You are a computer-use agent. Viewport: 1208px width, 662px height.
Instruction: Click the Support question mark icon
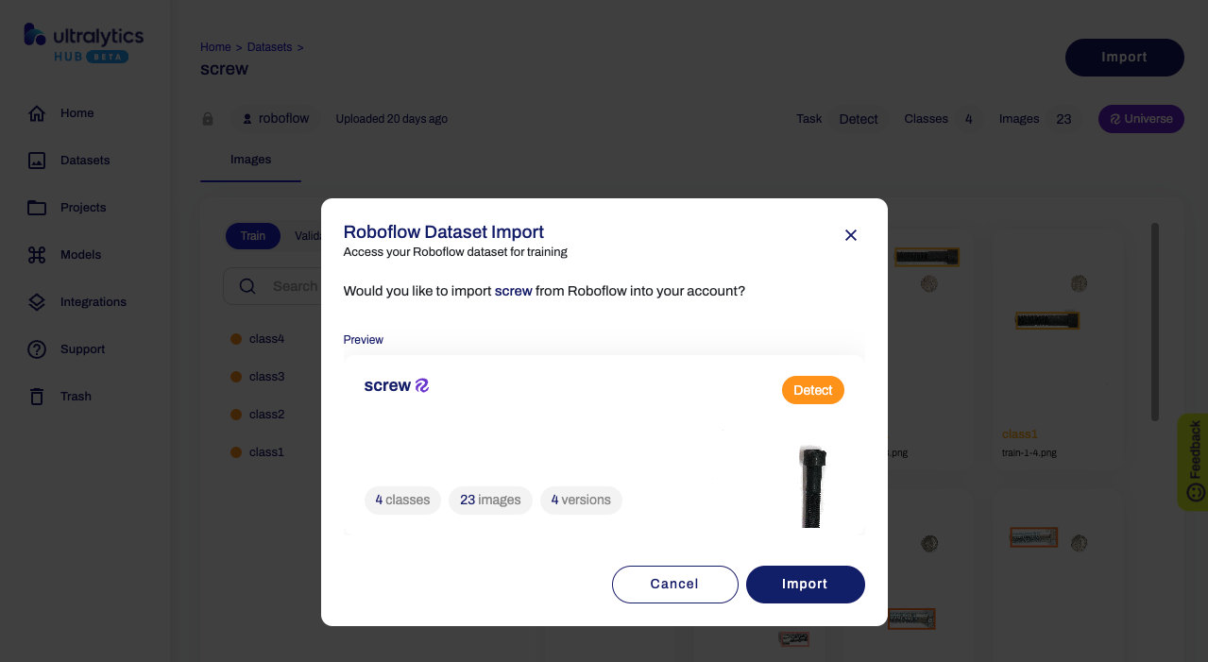point(37,349)
